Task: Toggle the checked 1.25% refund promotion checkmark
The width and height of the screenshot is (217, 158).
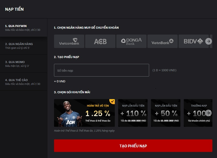Action: pyautogui.click(x=112, y=101)
